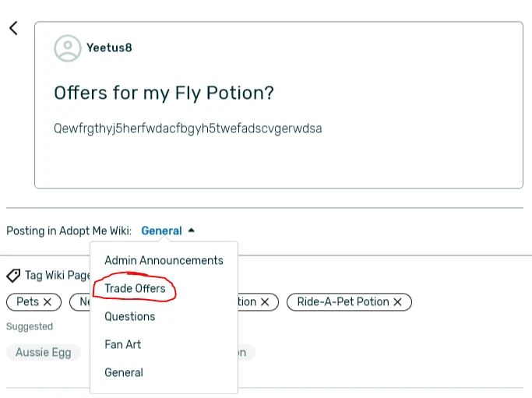Choose the Trade Offers category
This screenshot has width=532, height=398.
pyautogui.click(x=135, y=288)
